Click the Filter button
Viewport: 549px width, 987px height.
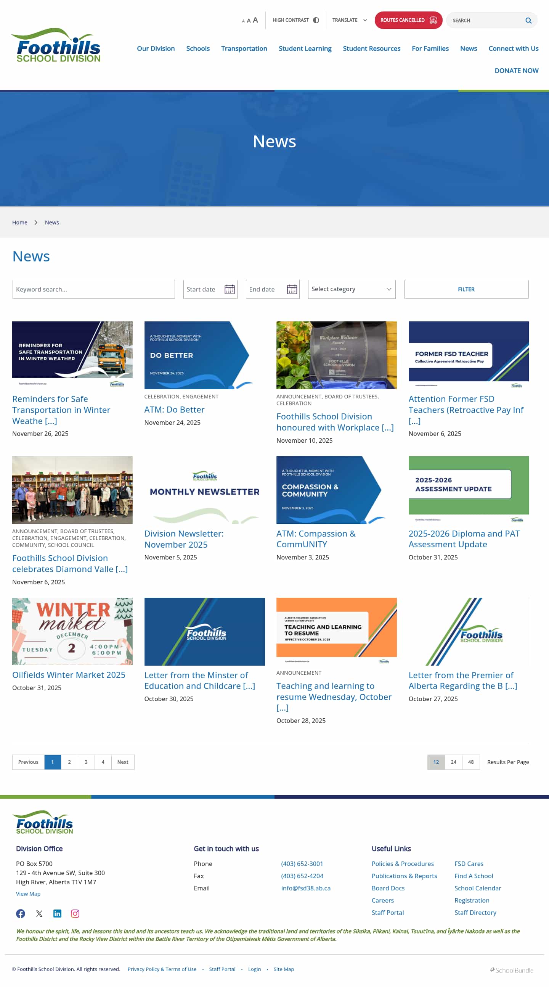point(466,289)
